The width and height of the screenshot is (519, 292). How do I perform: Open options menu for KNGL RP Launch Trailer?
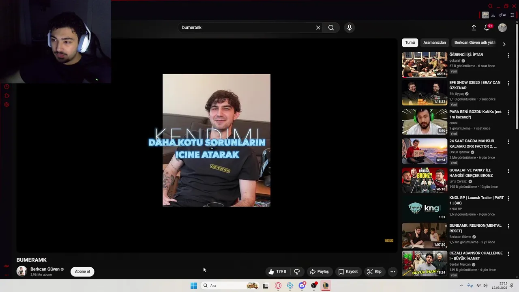(508, 198)
